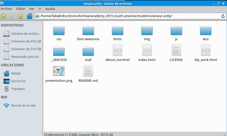Open the Editar menu

21,9
